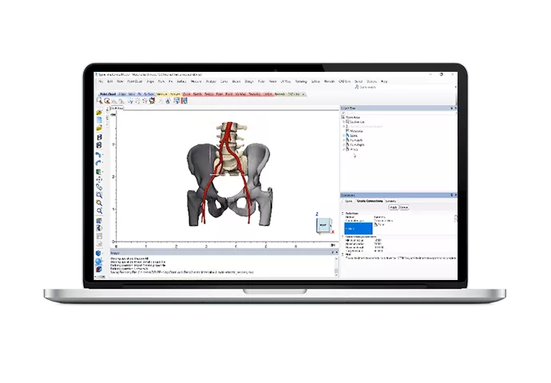Collapse the Selection section in Operations
551x383 pixels.
(343, 213)
